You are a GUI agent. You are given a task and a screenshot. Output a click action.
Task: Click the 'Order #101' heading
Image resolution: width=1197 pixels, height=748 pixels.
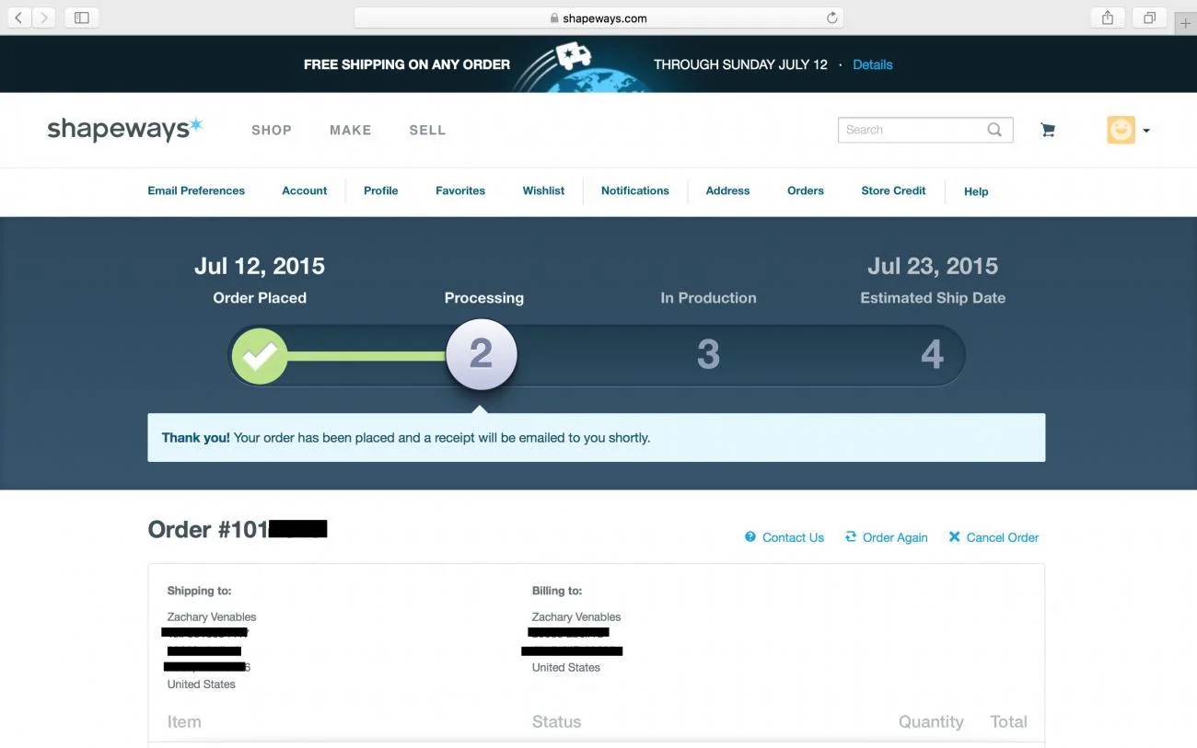(x=208, y=529)
